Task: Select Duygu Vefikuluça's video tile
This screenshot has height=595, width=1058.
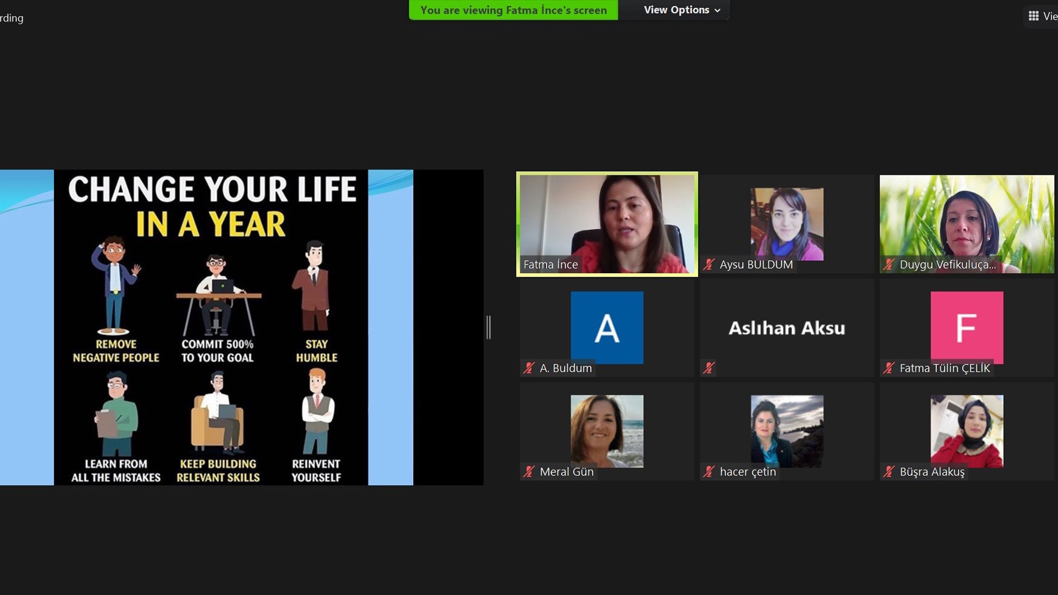Action: click(967, 224)
